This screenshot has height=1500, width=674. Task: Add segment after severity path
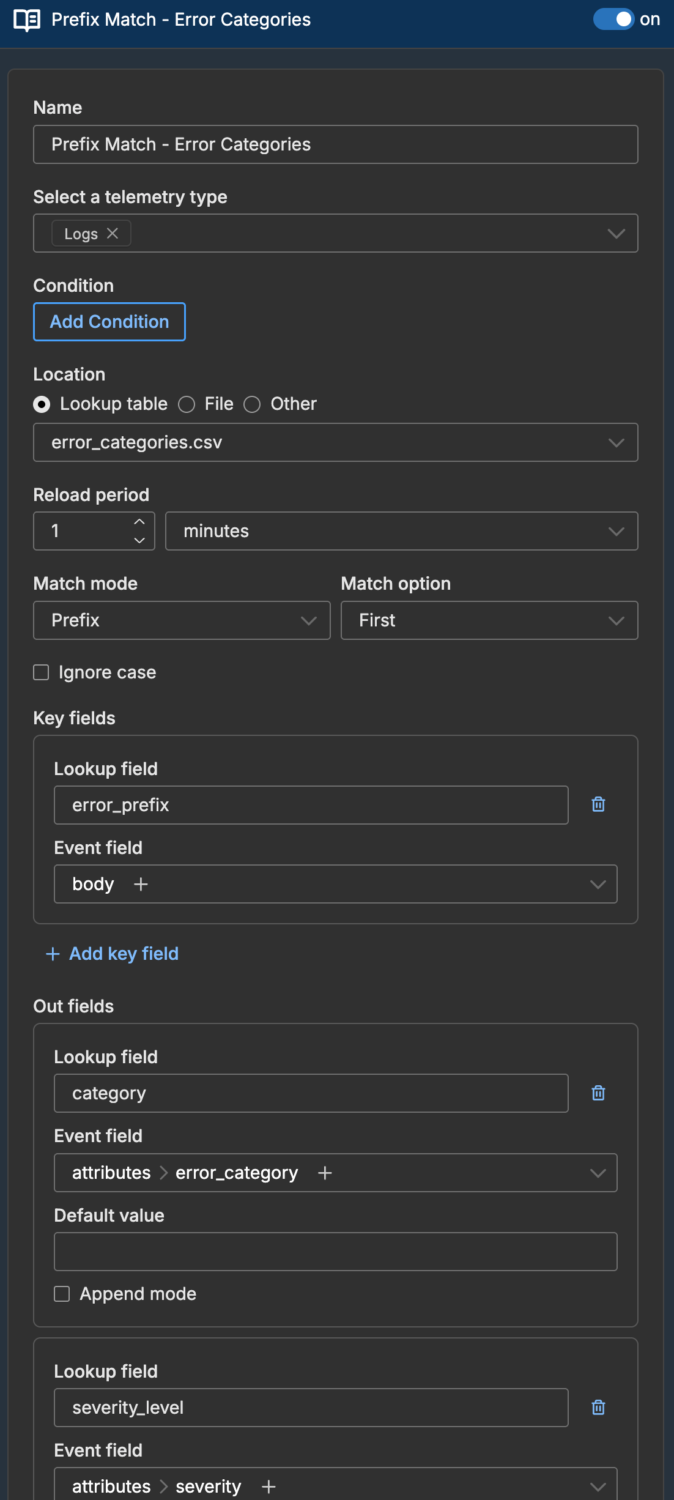(x=269, y=1487)
